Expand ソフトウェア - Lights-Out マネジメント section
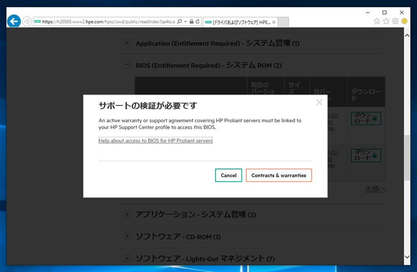The image size is (417, 272). (x=127, y=258)
